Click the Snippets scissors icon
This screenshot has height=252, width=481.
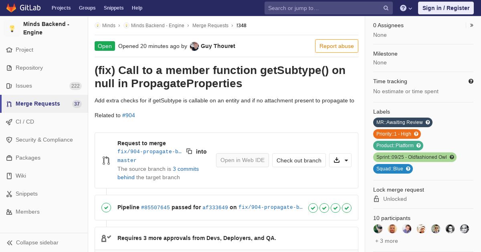9,194
